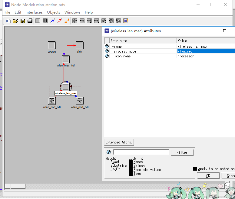235x199 pixels.
Task: Click the filter text input field
Action: tap(141, 152)
